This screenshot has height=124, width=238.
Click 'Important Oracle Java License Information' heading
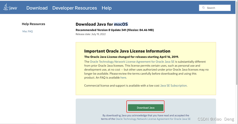tap(127, 51)
